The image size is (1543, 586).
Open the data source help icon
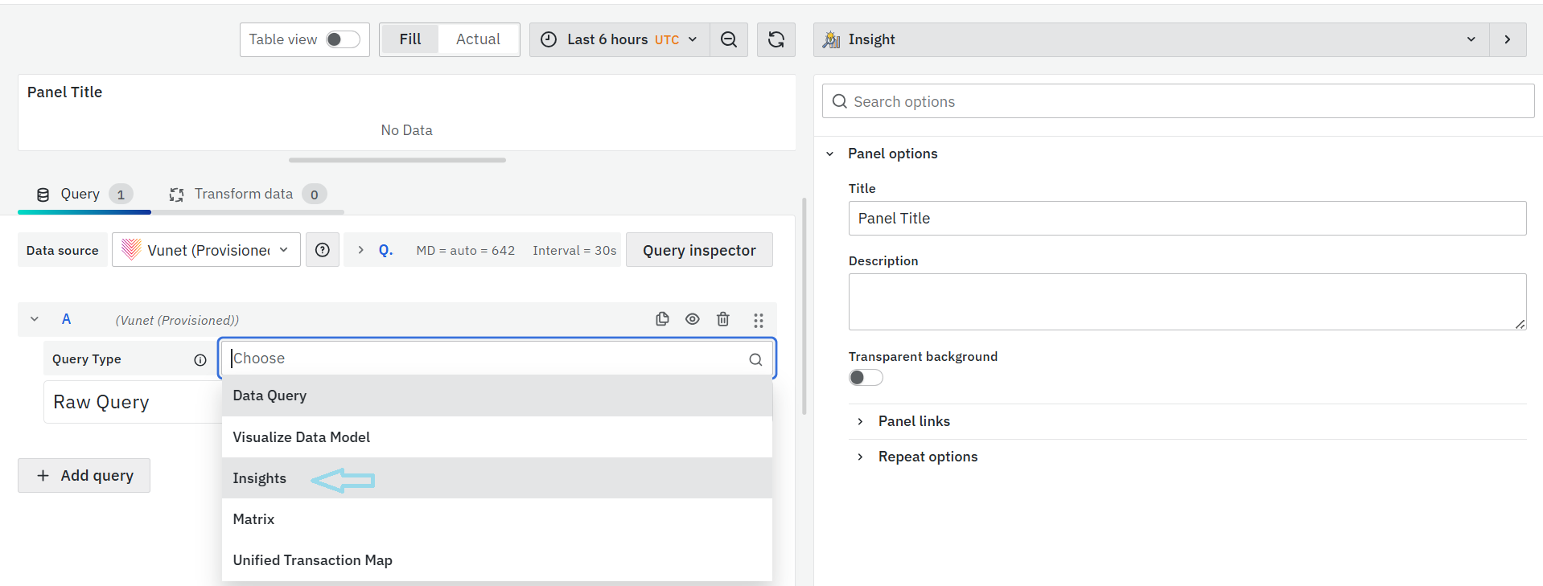point(323,250)
